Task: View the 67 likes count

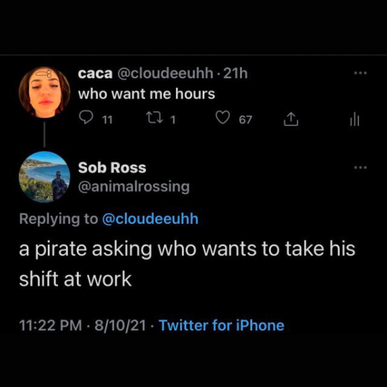Action: (x=245, y=119)
